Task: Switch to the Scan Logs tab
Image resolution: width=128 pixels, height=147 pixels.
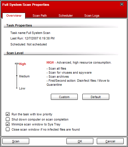Action: 92,16
